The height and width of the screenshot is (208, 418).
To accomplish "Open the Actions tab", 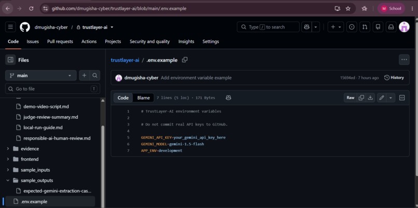I will point(89,41).
